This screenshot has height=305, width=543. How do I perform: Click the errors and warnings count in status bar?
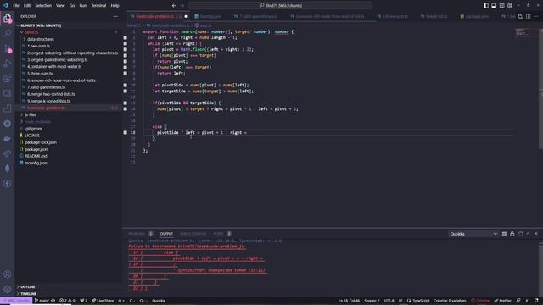[x=67, y=301]
